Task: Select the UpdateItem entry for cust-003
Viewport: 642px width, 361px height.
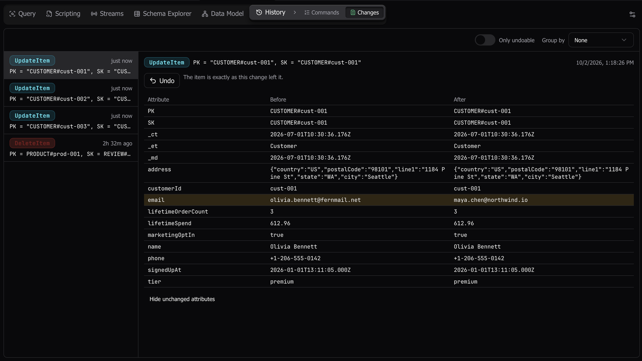Action: (x=71, y=120)
